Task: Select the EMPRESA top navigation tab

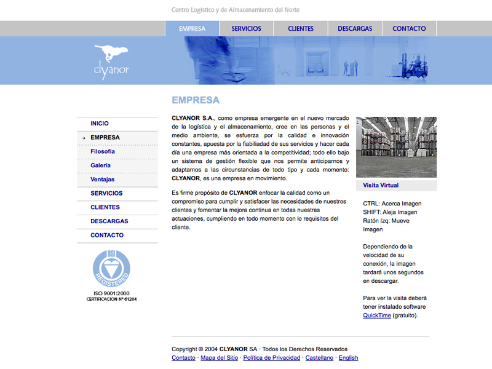Action: point(192,29)
